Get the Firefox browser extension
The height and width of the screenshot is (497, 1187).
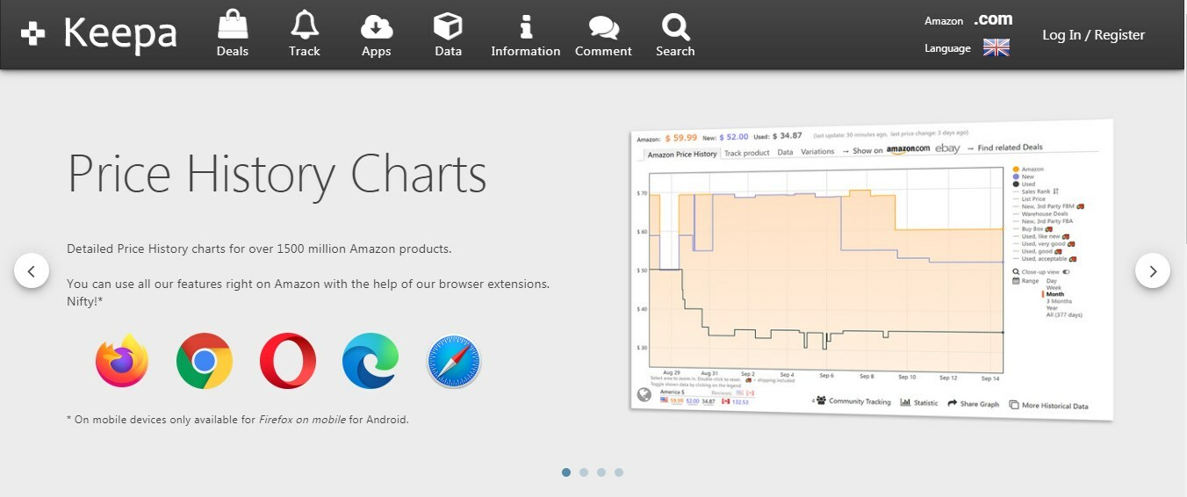pos(122,361)
